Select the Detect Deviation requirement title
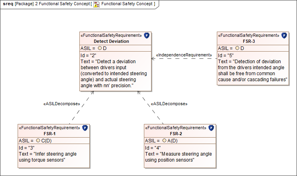Viewport: 297px width, 176px height. tap(111, 41)
